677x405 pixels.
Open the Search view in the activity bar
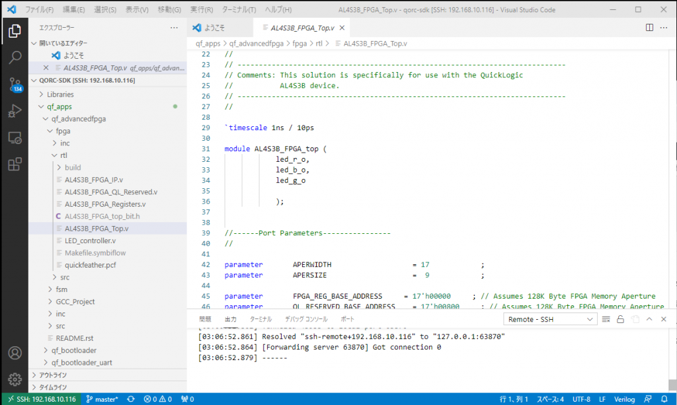(x=15, y=57)
